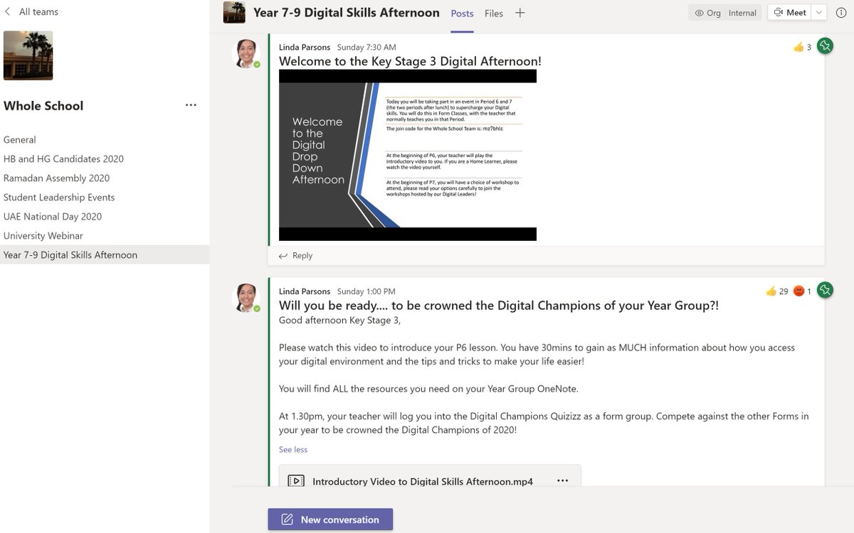Open more options for the Introductory Video attachment

tap(563, 480)
